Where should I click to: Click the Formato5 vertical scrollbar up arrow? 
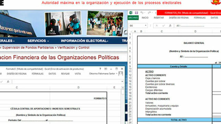[x=123, y=87]
